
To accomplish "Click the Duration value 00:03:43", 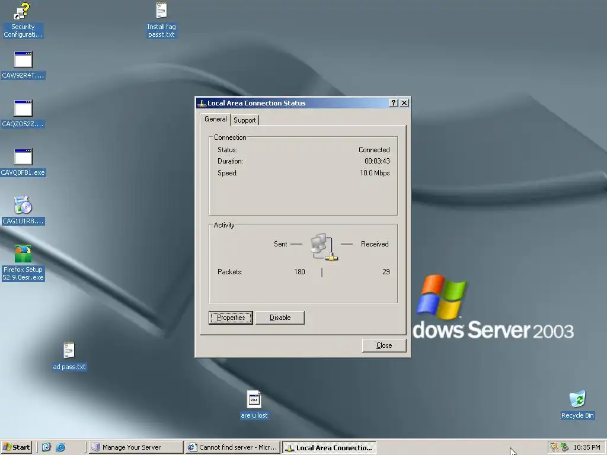I will click(x=377, y=161).
